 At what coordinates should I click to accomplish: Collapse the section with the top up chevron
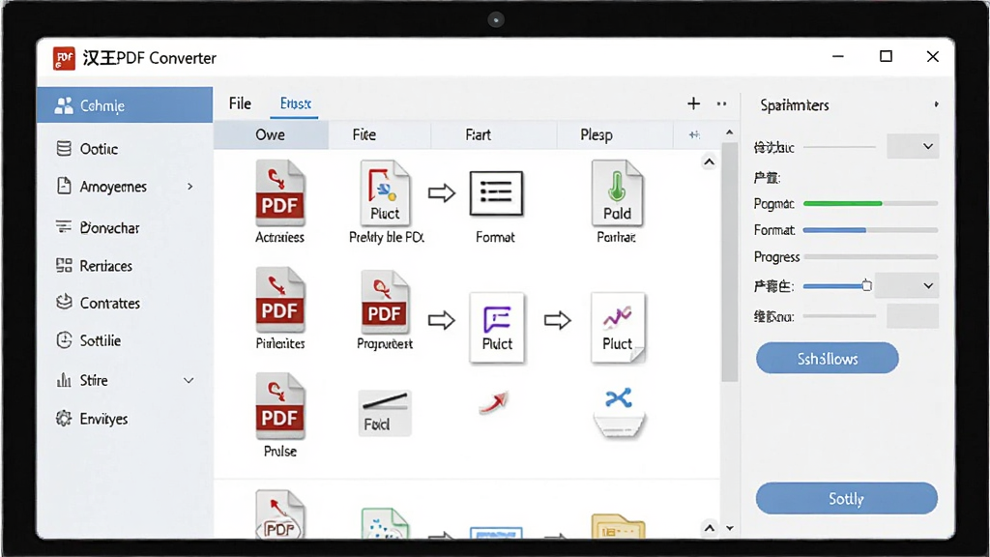[x=709, y=162]
